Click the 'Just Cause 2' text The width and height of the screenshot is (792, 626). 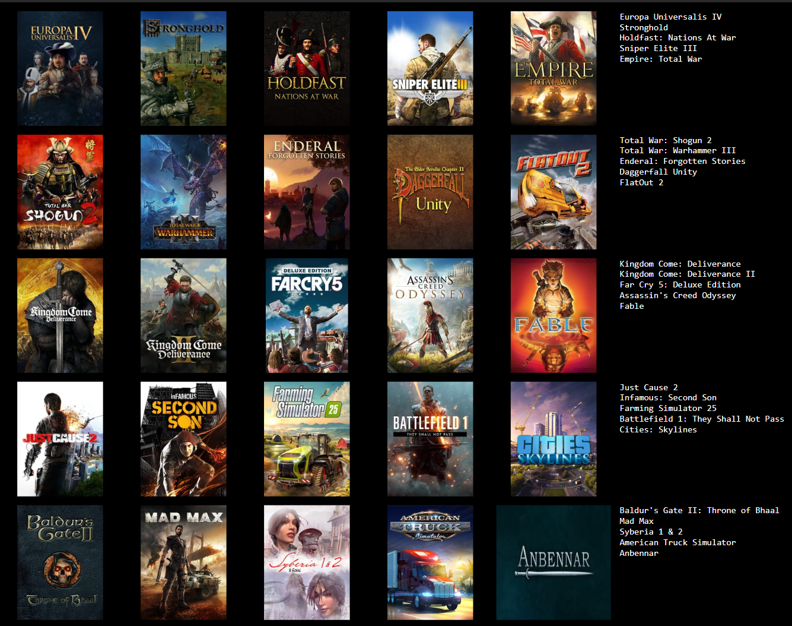(x=648, y=387)
